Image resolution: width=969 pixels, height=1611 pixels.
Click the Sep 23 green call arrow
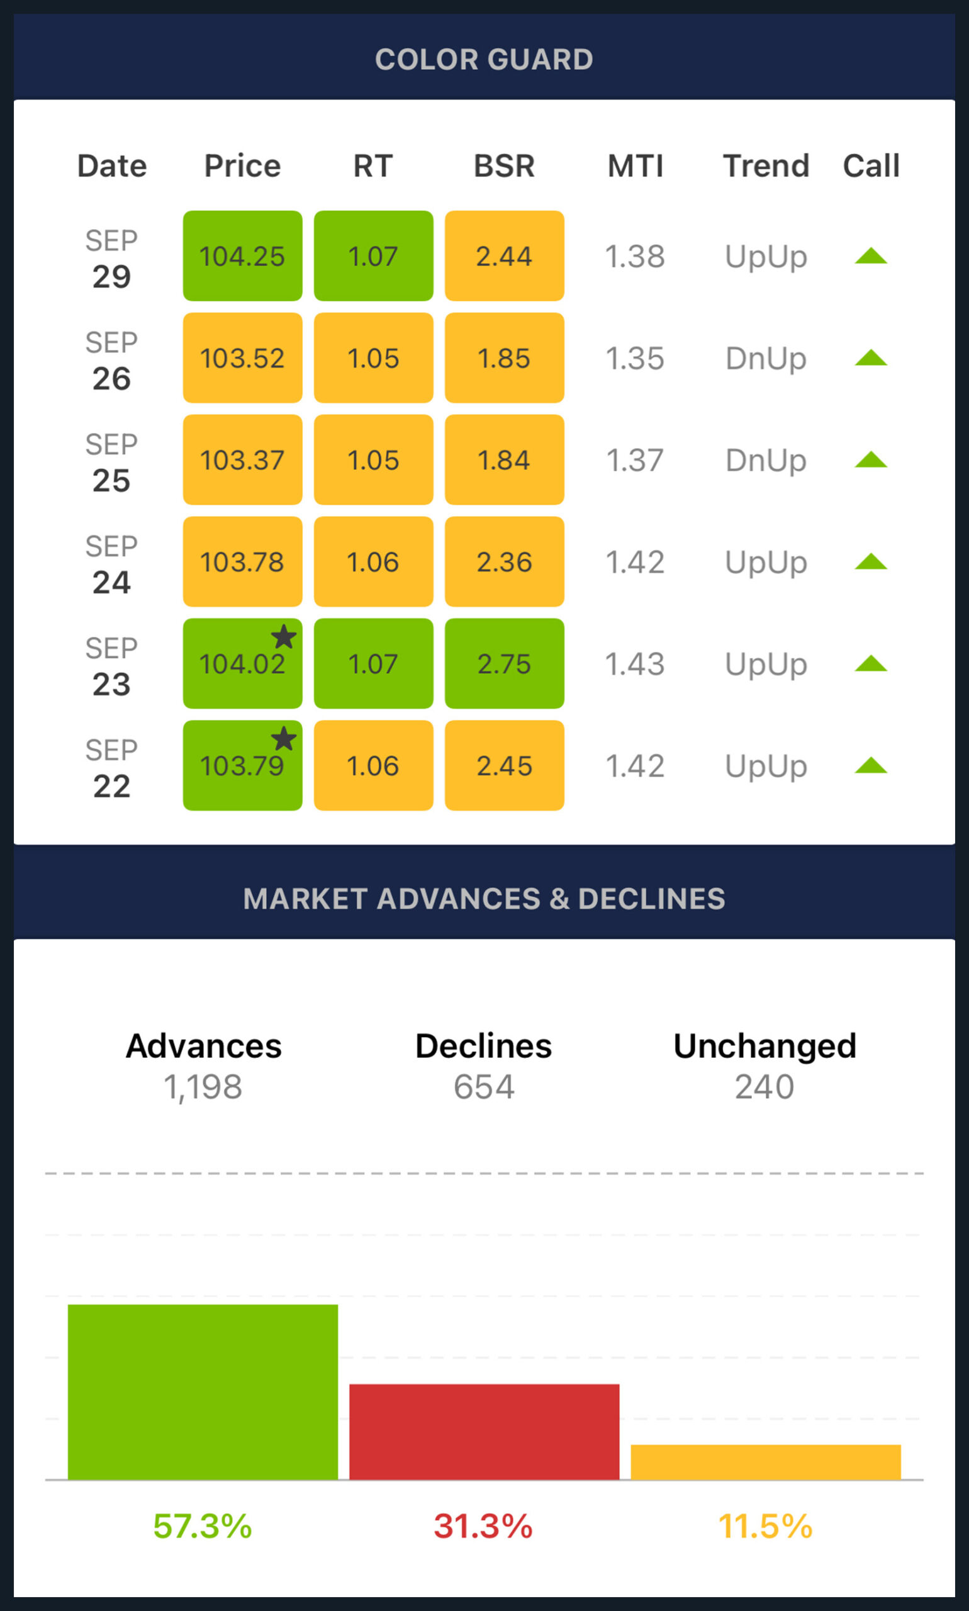(x=870, y=663)
